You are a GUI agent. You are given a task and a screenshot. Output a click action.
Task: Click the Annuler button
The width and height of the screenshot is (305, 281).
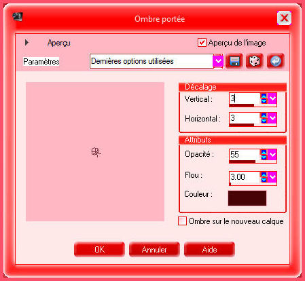click(154, 250)
